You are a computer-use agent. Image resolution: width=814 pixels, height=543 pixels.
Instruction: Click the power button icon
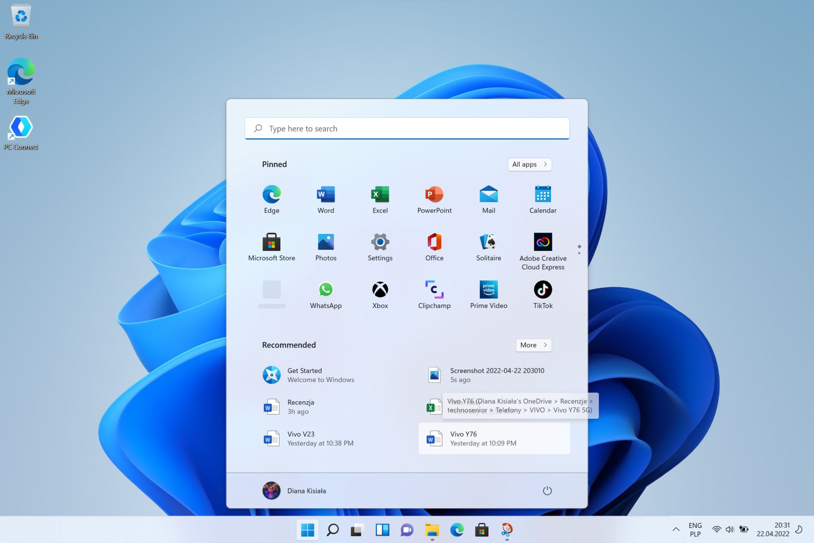click(x=547, y=490)
